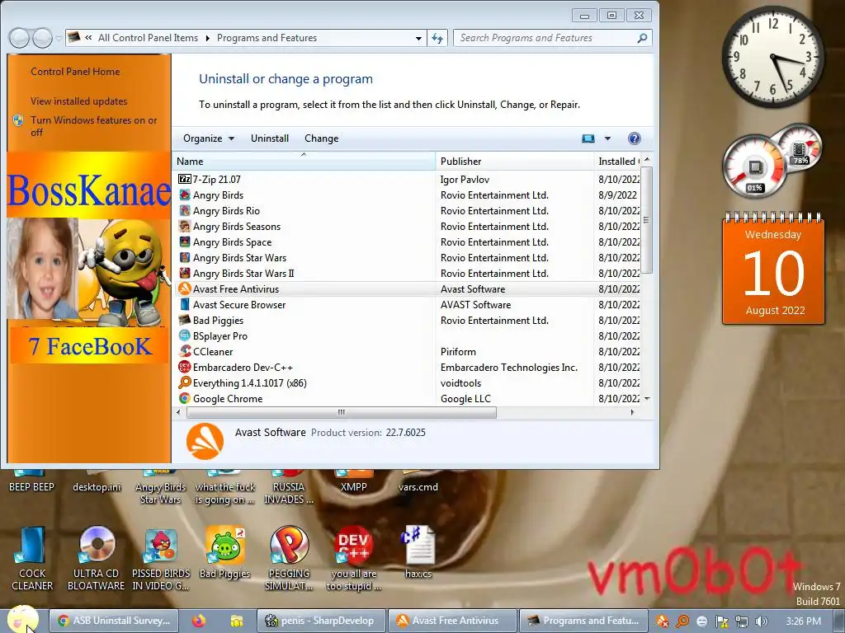This screenshot has width=845, height=633.
Task: Open the Organize dropdown menu
Action: pyautogui.click(x=209, y=138)
